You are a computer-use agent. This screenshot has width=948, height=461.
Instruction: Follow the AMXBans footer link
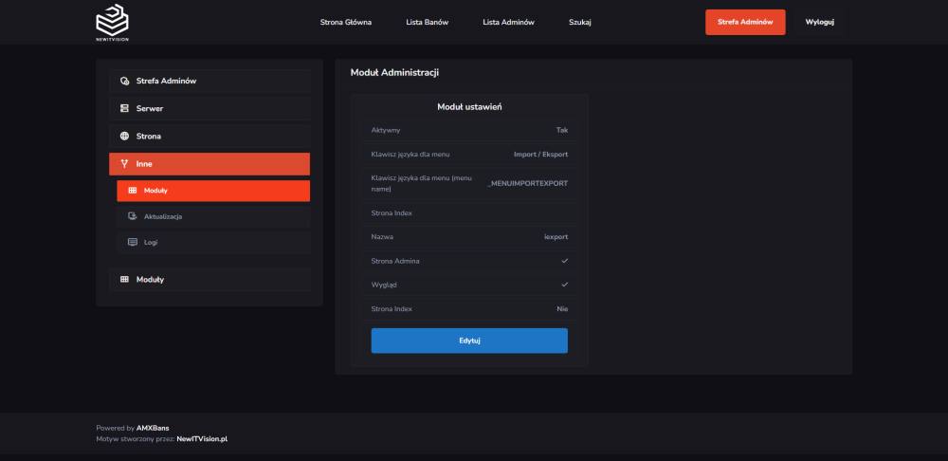point(153,428)
